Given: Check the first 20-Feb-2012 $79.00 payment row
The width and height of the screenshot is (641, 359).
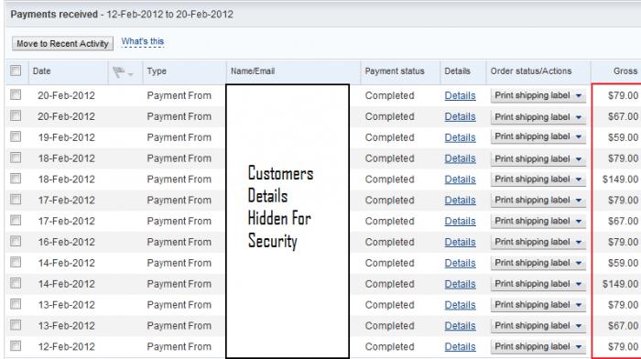Looking at the screenshot, I should (16, 95).
